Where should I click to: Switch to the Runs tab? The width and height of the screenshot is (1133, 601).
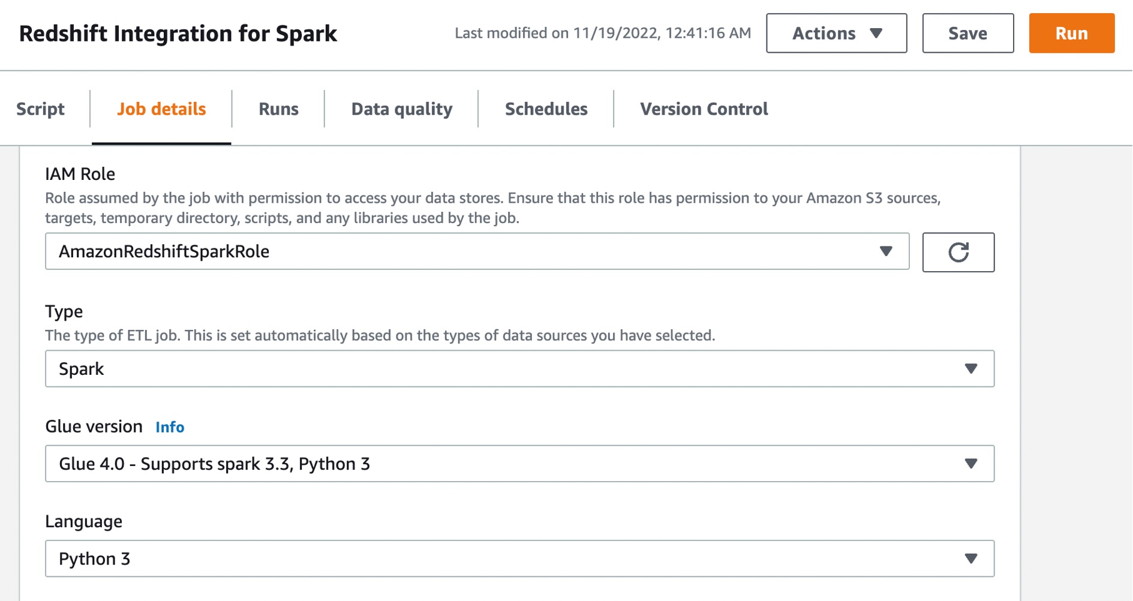click(278, 109)
